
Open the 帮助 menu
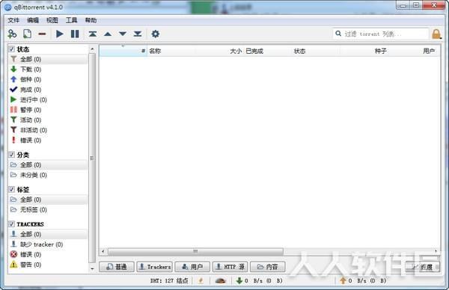pos(91,20)
